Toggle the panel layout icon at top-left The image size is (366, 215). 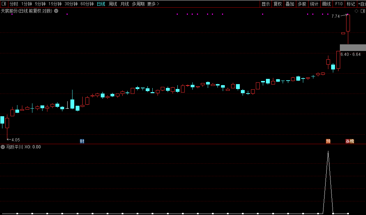pyautogui.click(x=4, y=4)
